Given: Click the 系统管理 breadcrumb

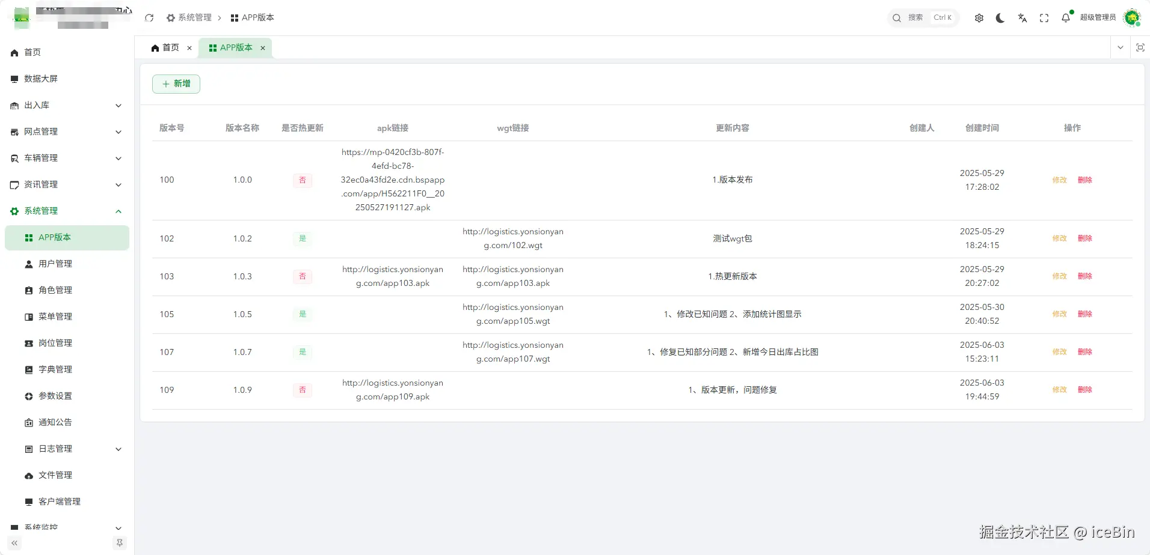Looking at the screenshot, I should (x=189, y=18).
